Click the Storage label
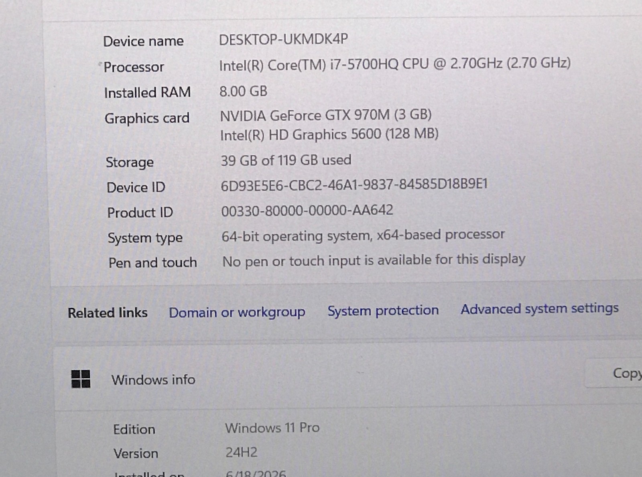Image resolution: width=642 pixels, height=477 pixels. [130, 162]
